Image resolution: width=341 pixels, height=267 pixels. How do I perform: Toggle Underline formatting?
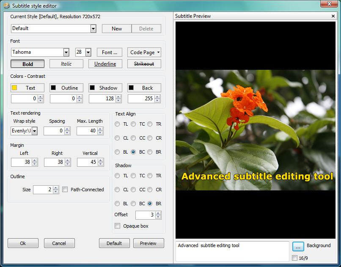(105, 64)
